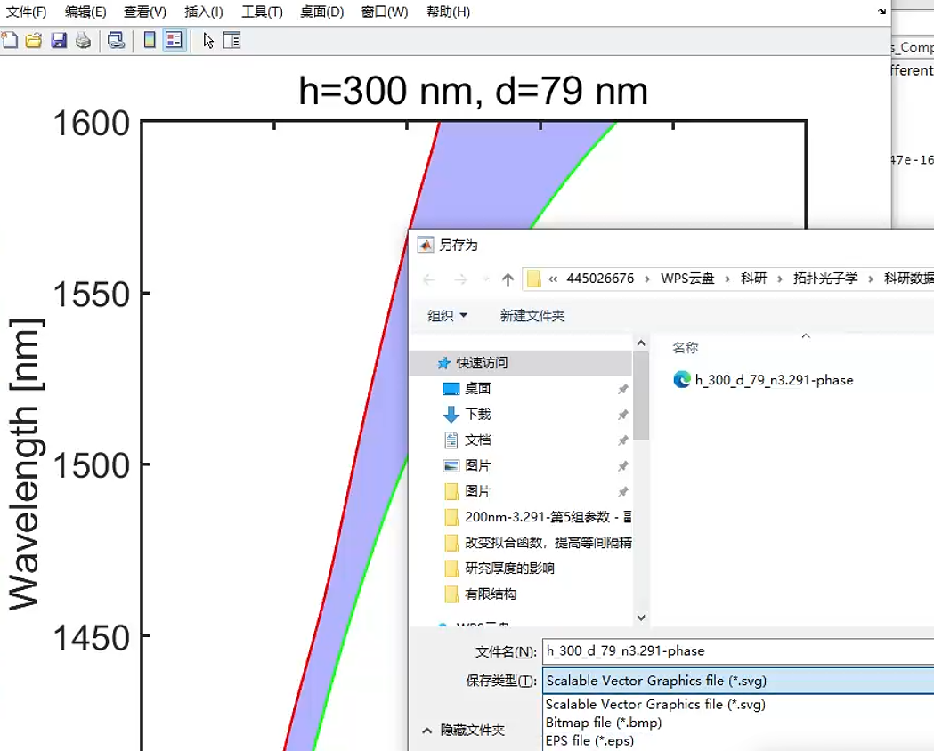Select the Desktop (桌面) item
The image size is (934, 751).
478,389
